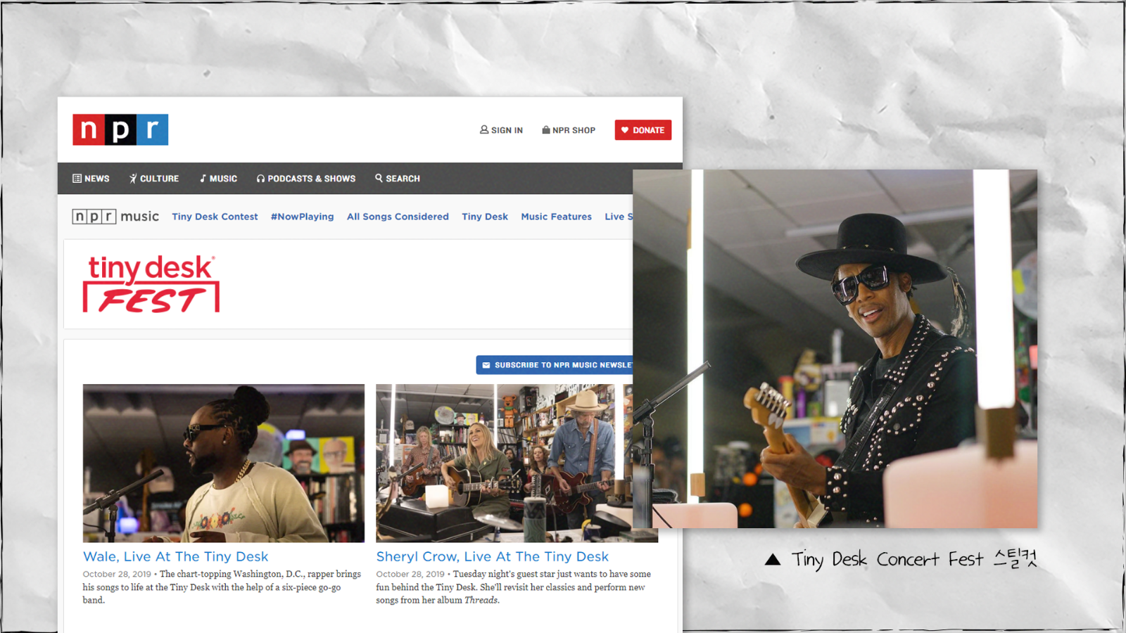Open the Culture menu item
Image resolution: width=1126 pixels, height=633 pixels.
click(154, 179)
